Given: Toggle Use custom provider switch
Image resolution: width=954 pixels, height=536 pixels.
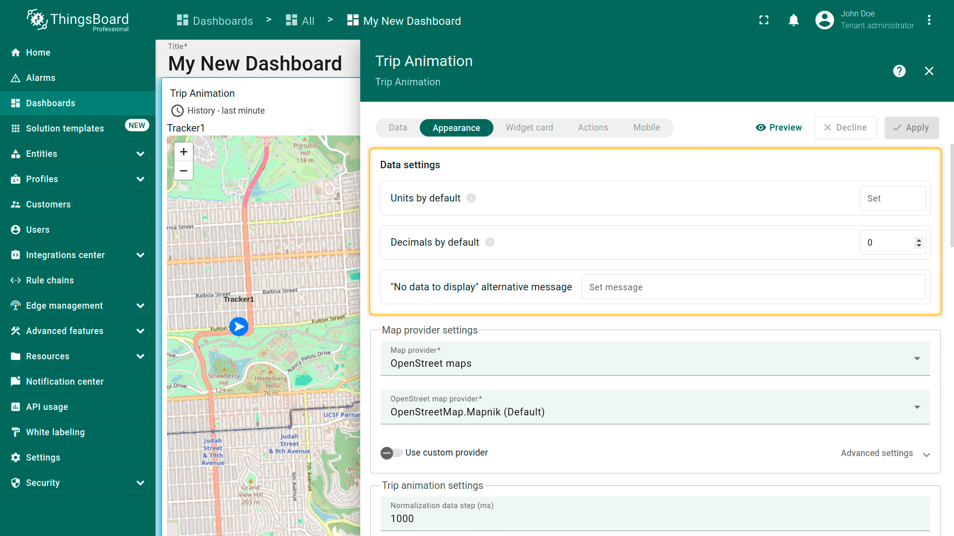Looking at the screenshot, I should pos(392,453).
